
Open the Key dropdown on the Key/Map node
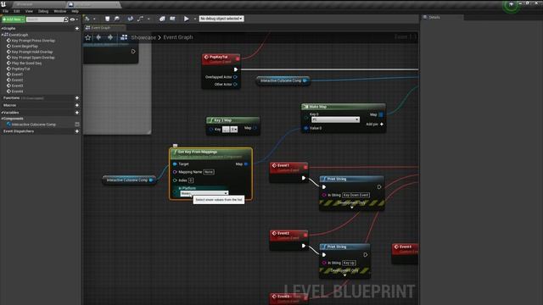234,130
